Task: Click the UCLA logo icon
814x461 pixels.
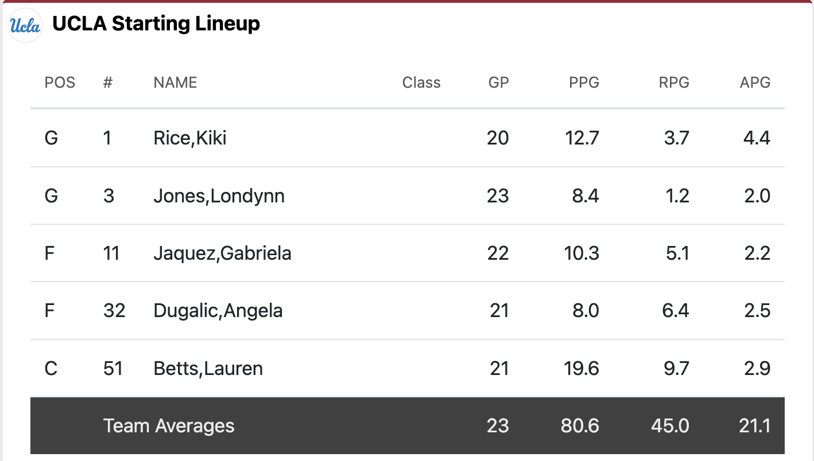Action: pos(26,26)
